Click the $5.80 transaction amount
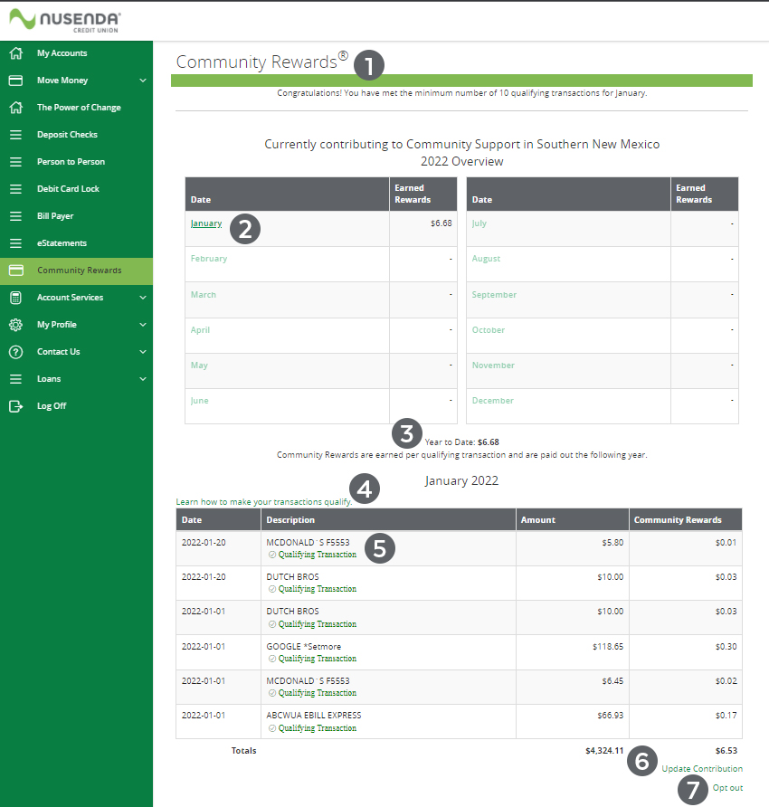 pyautogui.click(x=612, y=543)
